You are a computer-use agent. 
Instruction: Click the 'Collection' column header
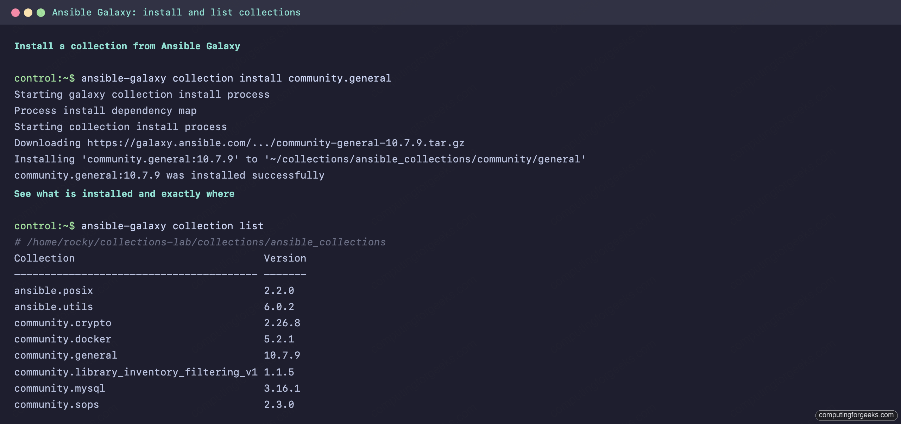tap(44, 258)
